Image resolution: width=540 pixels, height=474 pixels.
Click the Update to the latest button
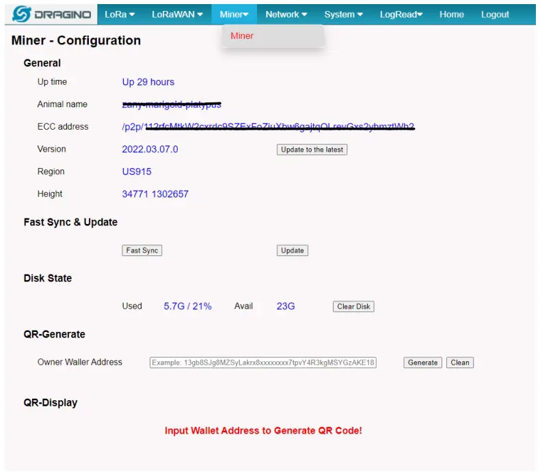(312, 150)
